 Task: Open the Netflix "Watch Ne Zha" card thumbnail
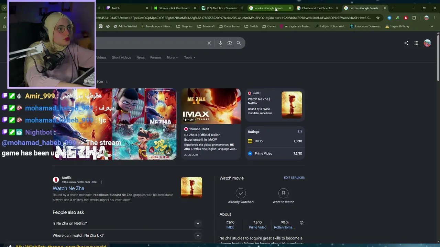[x=292, y=105]
